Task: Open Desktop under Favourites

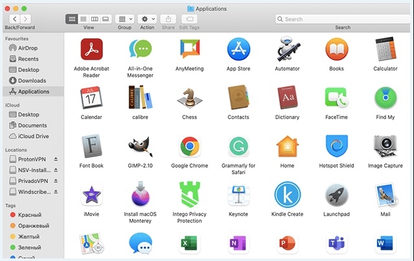Action: (33, 69)
